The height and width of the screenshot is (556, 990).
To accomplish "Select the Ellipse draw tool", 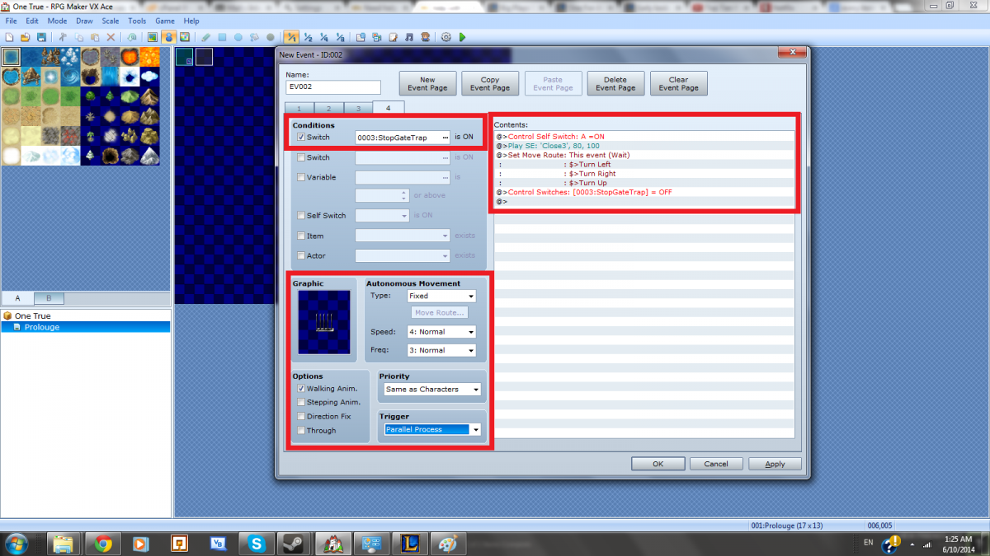I will pyautogui.click(x=238, y=37).
